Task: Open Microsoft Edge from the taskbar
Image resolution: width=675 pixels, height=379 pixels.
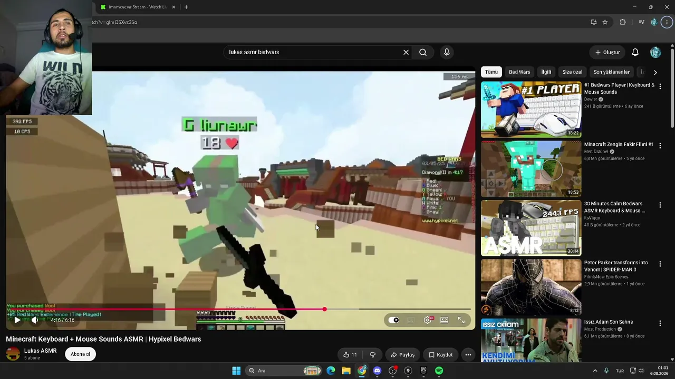Action: [x=331, y=371]
